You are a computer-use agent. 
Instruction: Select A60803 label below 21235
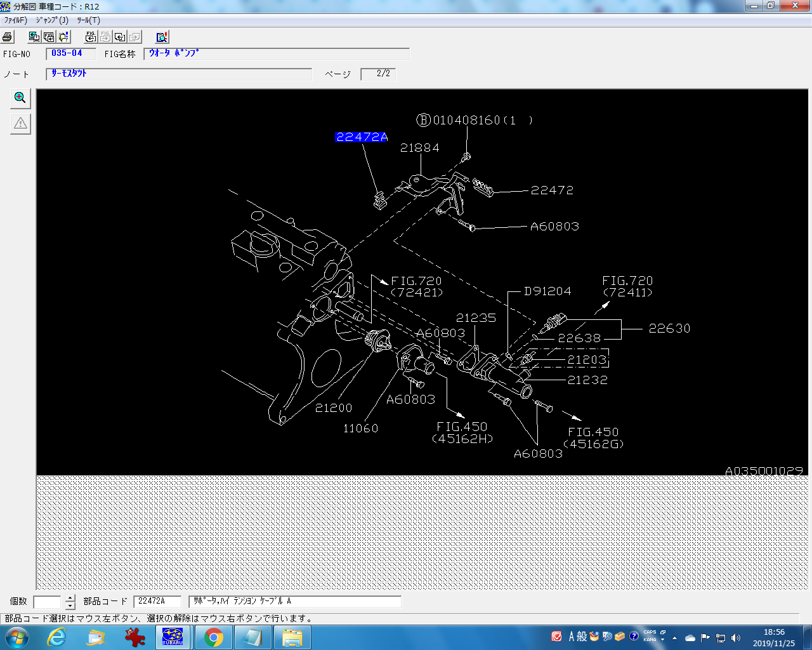tap(441, 333)
